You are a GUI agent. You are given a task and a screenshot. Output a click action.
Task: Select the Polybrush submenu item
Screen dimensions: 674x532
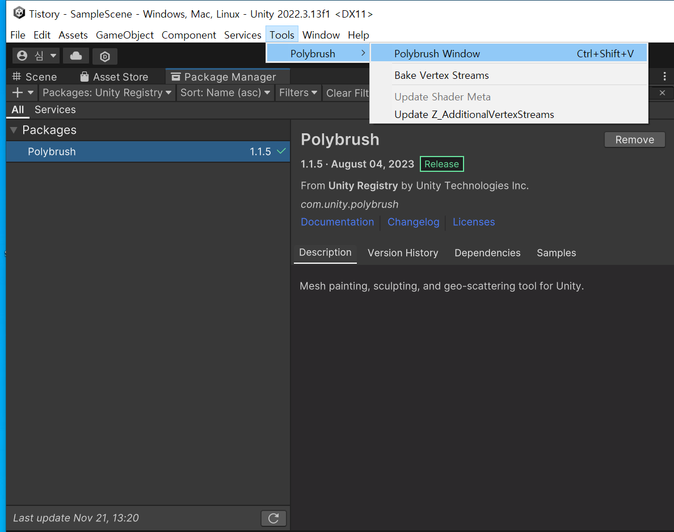tap(318, 53)
